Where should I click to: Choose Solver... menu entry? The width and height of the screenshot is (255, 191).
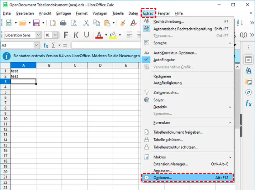[188, 100]
